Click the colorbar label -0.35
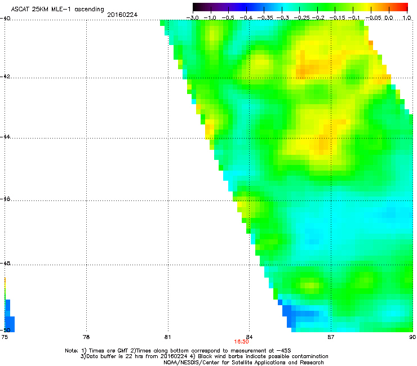The height and width of the screenshot is (366, 417). 265,18
